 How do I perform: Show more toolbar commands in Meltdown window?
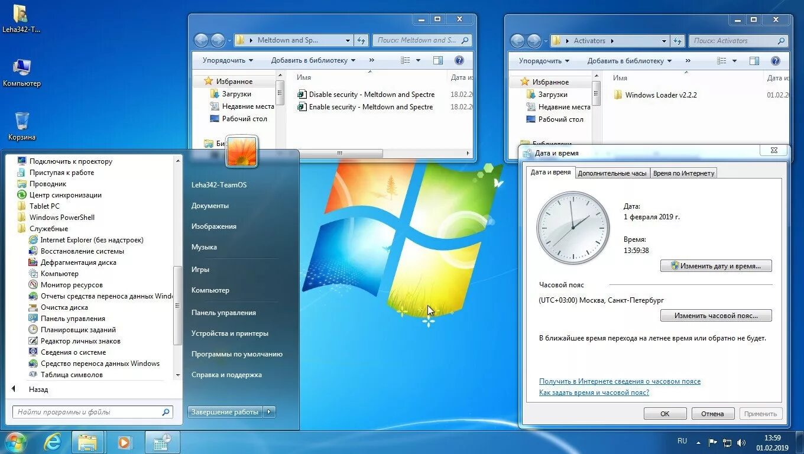click(x=371, y=60)
